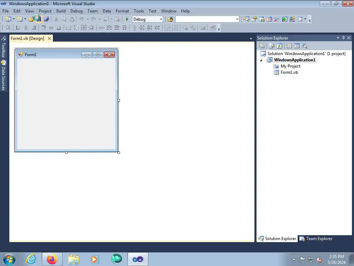This screenshot has height=266, width=354.
Task: Click the Bring to Front icon
Action: [x=185, y=28]
